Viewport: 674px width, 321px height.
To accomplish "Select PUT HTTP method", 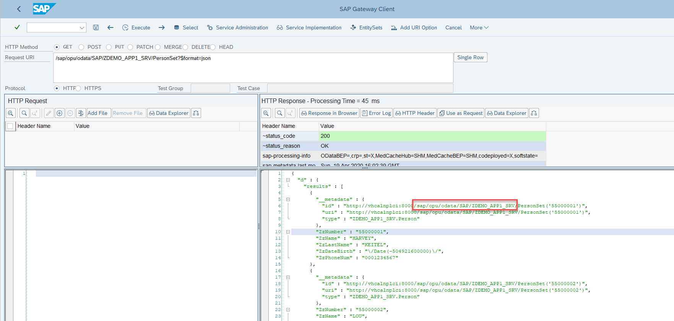I will 109,47.
